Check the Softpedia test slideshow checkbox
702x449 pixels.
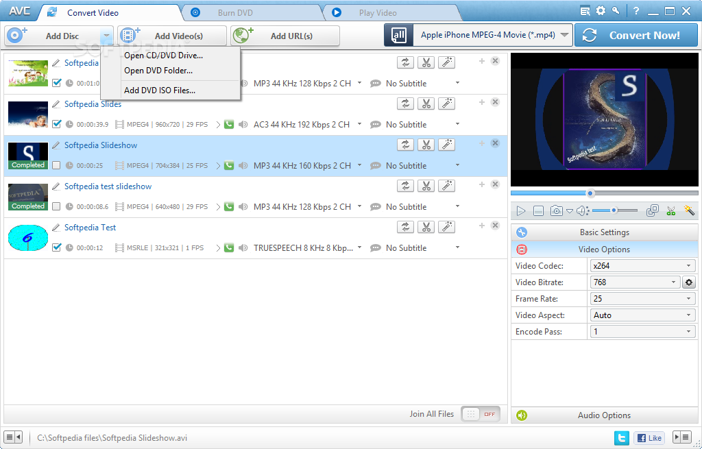click(56, 206)
